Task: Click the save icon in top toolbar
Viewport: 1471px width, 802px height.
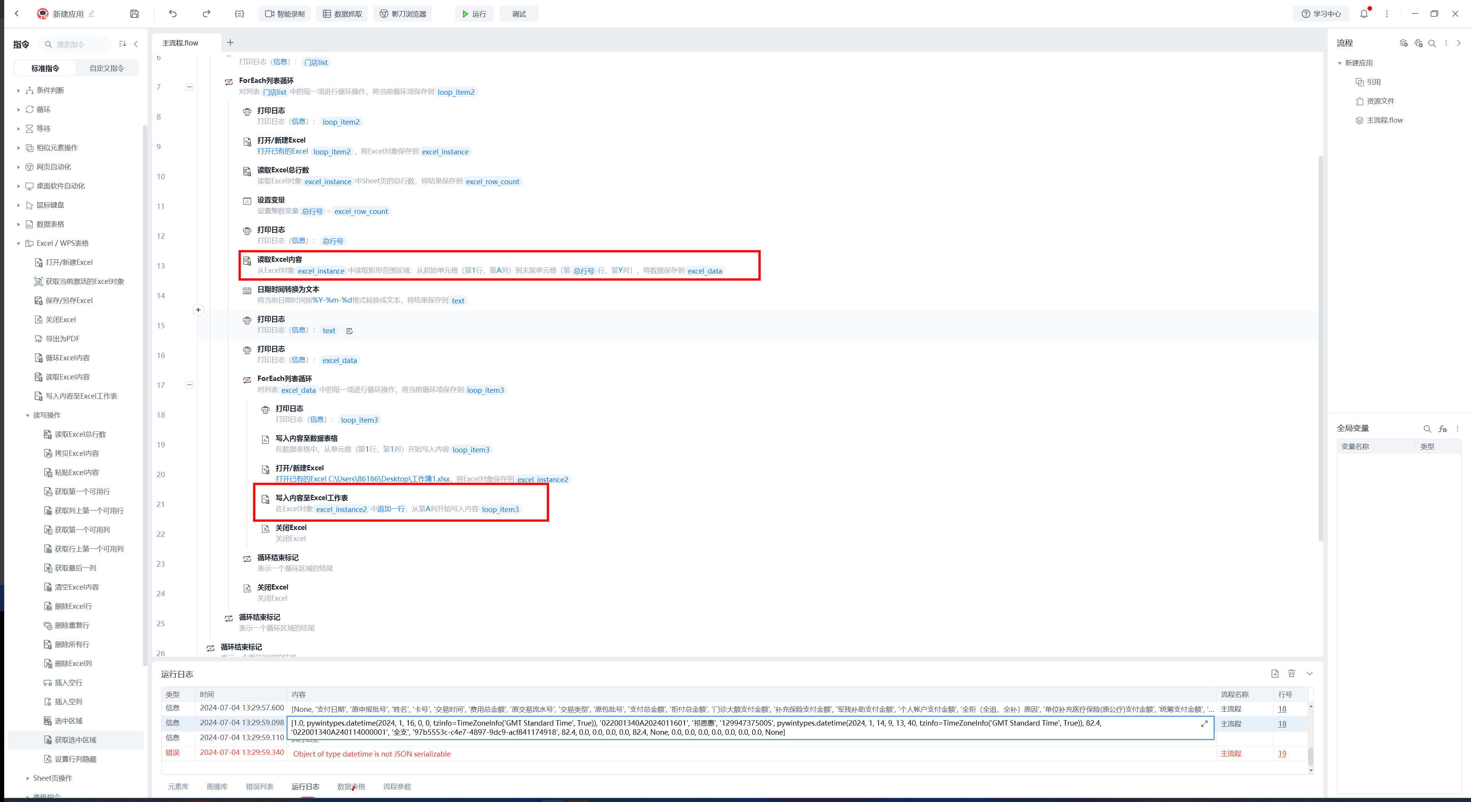Action: tap(134, 14)
